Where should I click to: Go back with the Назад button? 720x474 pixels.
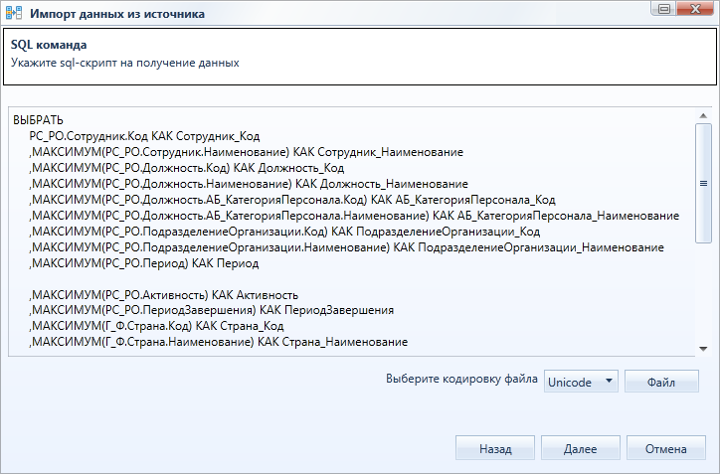tap(495, 448)
